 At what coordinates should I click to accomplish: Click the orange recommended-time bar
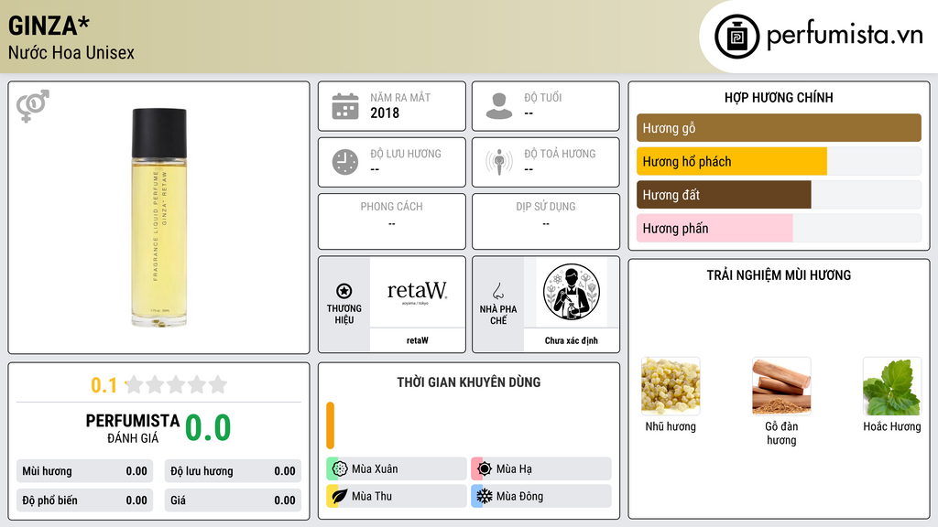(x=330, y=425)
